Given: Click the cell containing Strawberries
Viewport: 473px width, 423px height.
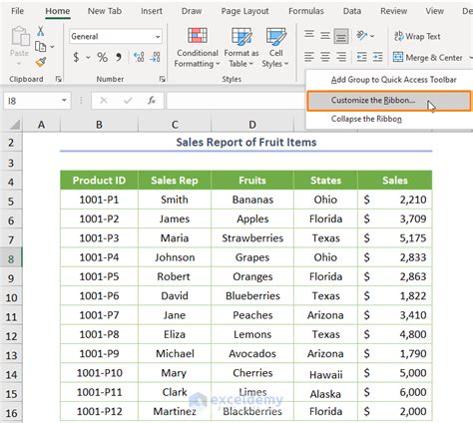Looking at the screenshot, I should click(x=252, y=238).
